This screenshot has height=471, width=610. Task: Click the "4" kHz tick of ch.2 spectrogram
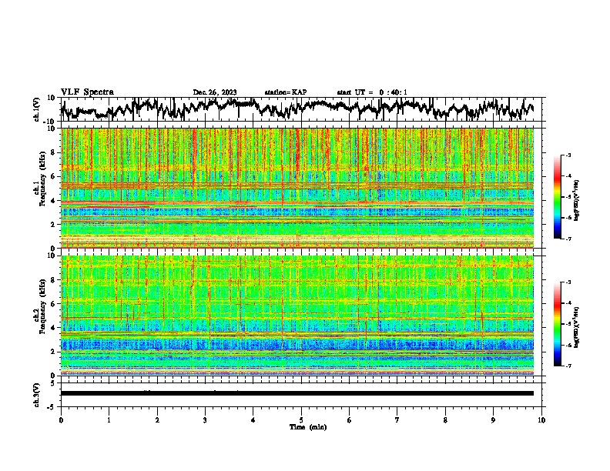coord(54,328)
